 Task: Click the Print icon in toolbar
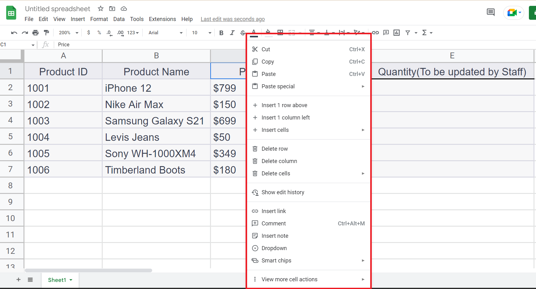36,33
